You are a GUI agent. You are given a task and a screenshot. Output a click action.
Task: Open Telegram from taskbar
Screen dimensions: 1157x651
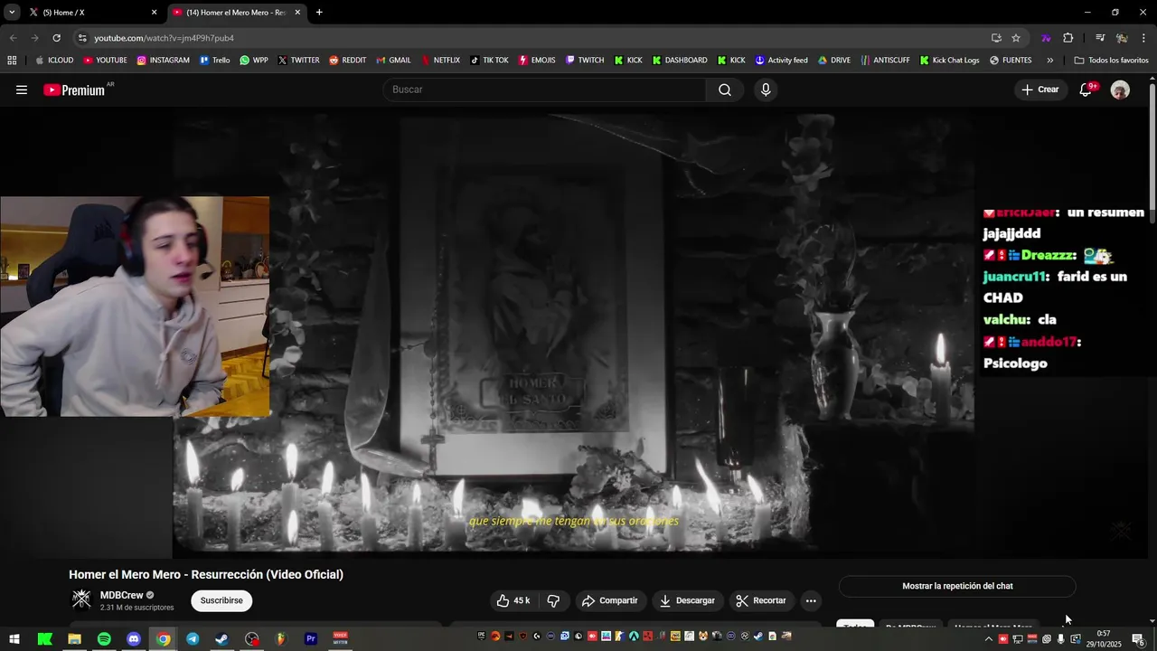coord(193,638)
